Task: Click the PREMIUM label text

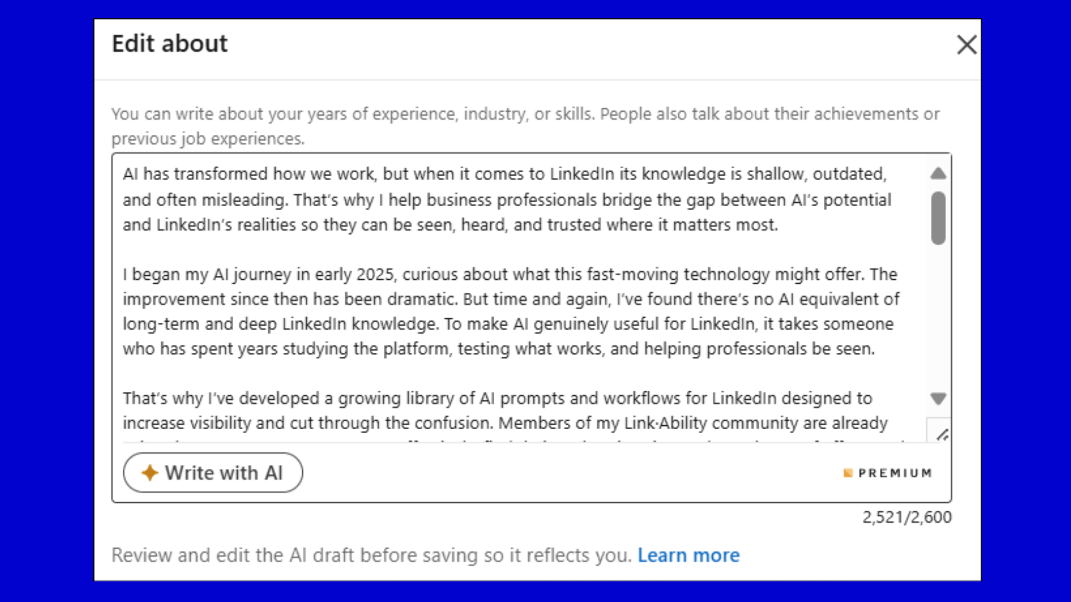Action: [895, 473]
